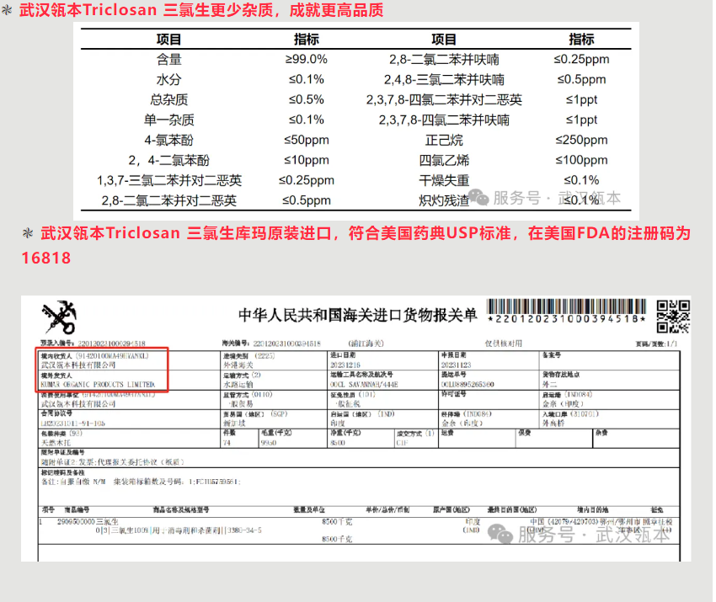This screenshot has height=602, width=716.
Task: Click the '预录入编号' field on the form
Action: pos(93,344)
